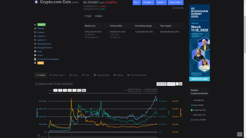Image resolution: width=246 pixels, height=138 pixels.
Task: Open the Gamble dropdown
Action: [x=161, y=2]
